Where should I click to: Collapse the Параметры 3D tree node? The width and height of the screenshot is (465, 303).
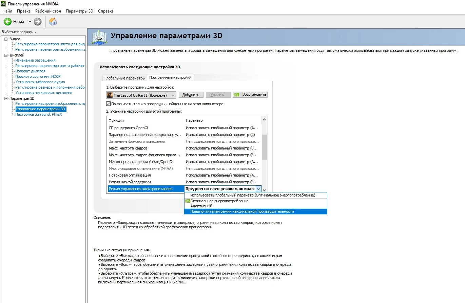tap(6, 98)
